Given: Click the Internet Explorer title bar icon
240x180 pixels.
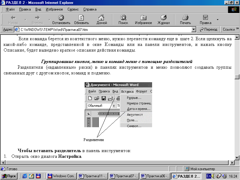Looking at the screenshot, I should tap(3, 3).
